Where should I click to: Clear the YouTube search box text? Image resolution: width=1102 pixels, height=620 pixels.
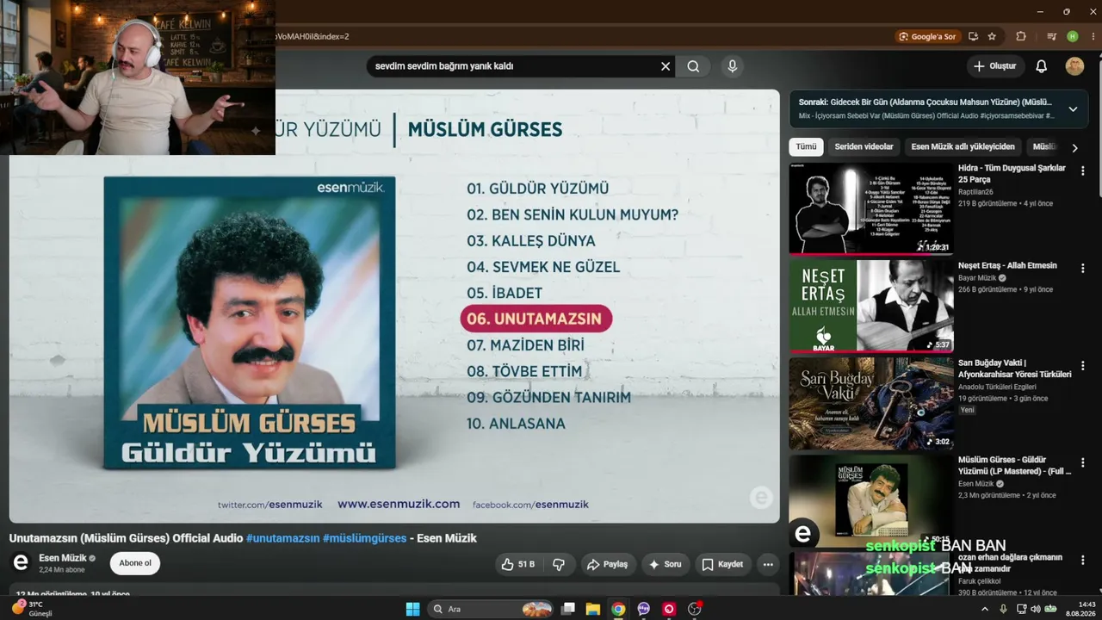[x=666, y=66]
